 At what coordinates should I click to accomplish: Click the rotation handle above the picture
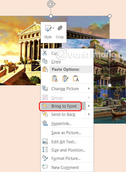tap(51, 4)
